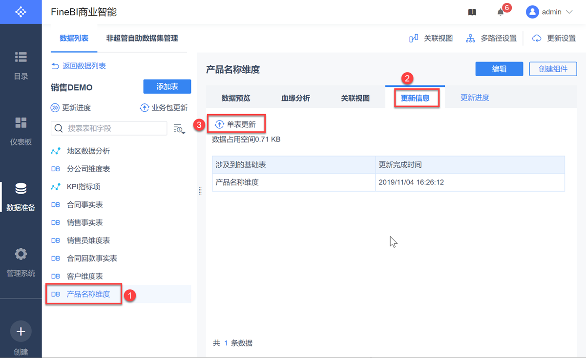Viewport: 586px width, 358px height.
Task: Select the 分公司维度表 table
Action: [88, 169]
